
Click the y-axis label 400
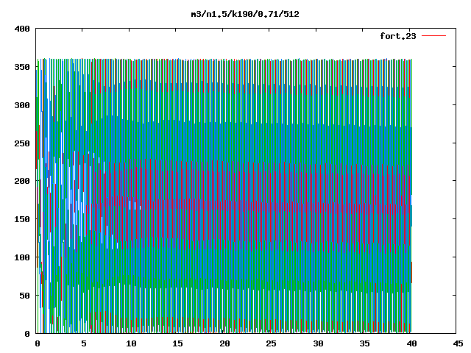click(22, 29)
